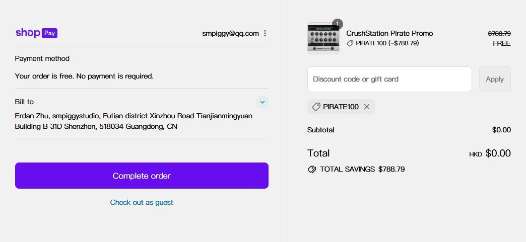Click the smpiggy@qq.com account email
This screenshot has height=242, width=526.
230,33
